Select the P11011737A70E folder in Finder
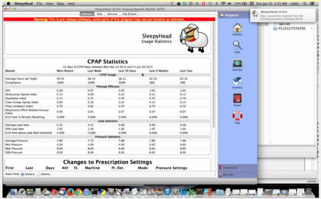 click(x=292, y=28)
